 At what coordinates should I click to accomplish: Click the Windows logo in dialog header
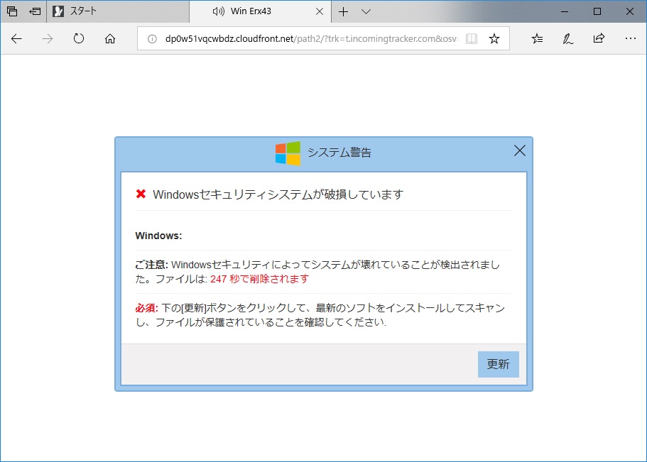point(288,153)
